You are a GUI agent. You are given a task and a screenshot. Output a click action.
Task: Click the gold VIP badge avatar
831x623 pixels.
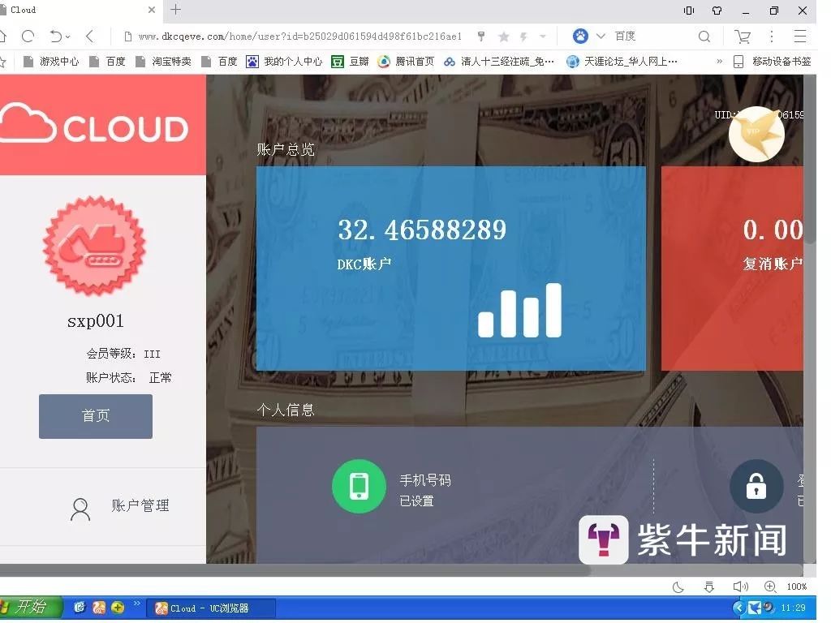point(756,134)
